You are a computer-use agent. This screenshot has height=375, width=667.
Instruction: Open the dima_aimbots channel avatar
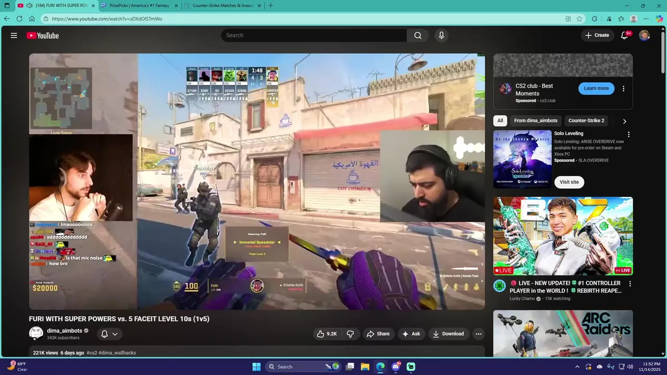coord(36,333)
